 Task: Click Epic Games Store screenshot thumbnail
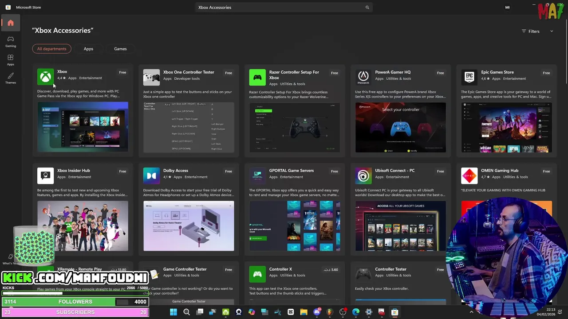(x=506, y=127)
